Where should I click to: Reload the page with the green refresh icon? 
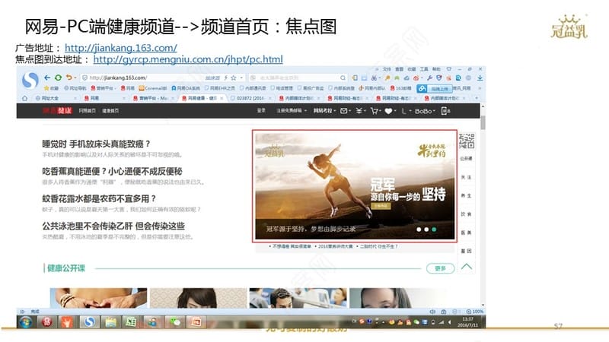tap(59, 78)
